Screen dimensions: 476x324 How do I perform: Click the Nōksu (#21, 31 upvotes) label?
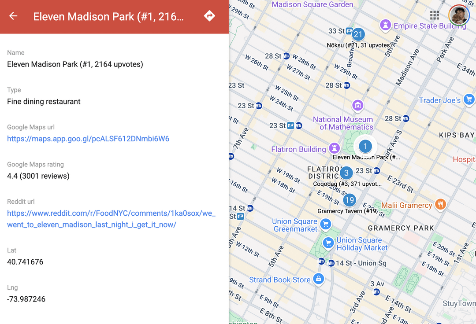pyautogui.click(x=359, y=45)
